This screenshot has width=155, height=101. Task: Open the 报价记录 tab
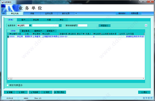point(66,13)
